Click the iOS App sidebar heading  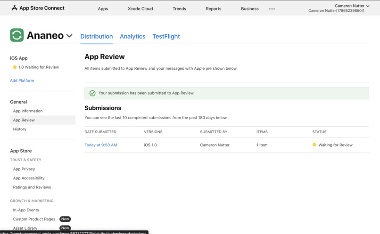pos(19,58)
